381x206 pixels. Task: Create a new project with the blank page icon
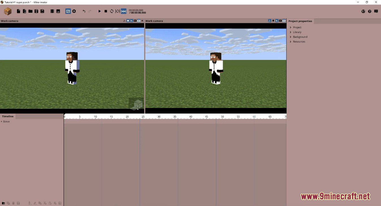tap(19, 11)
